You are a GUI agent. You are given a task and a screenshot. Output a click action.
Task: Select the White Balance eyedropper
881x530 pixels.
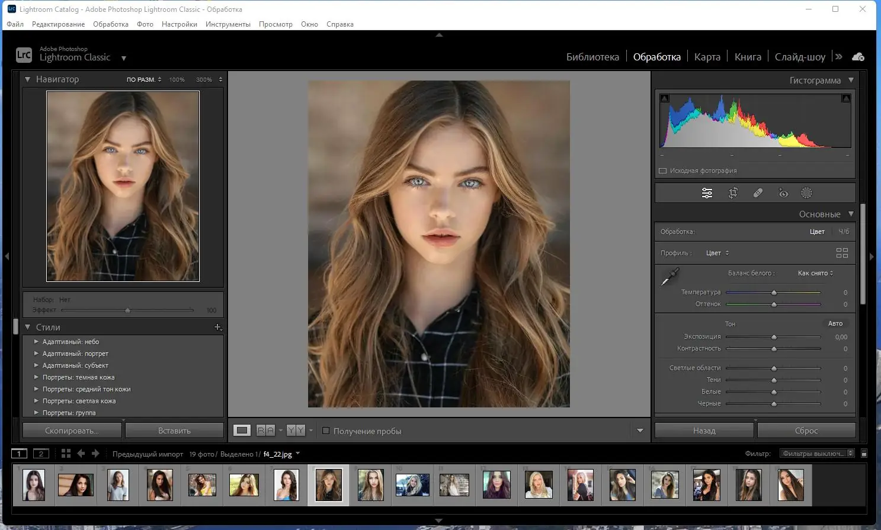click(670, 276)
